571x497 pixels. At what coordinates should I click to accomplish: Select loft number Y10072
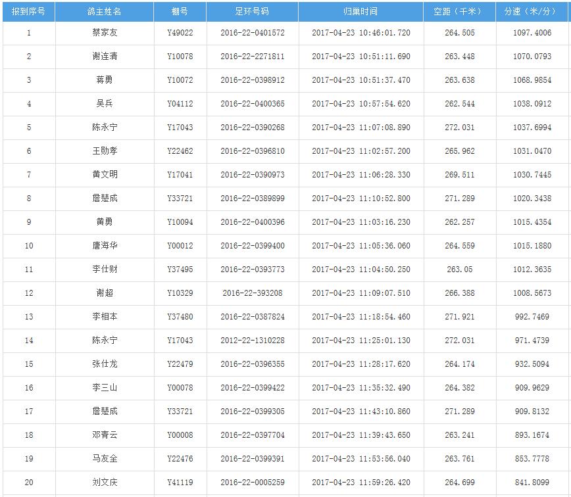pos(180,80)
